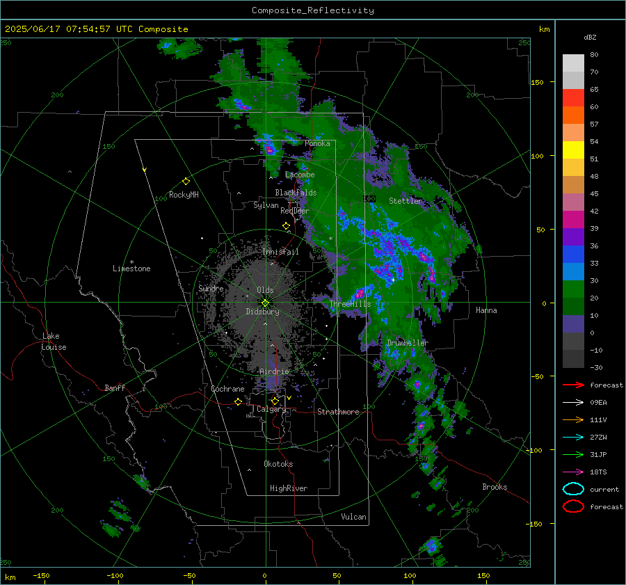Click the yellow diamond marker below RedDeer
The height and width of the screenshot is (585, 626).
[x=286, y=226]
